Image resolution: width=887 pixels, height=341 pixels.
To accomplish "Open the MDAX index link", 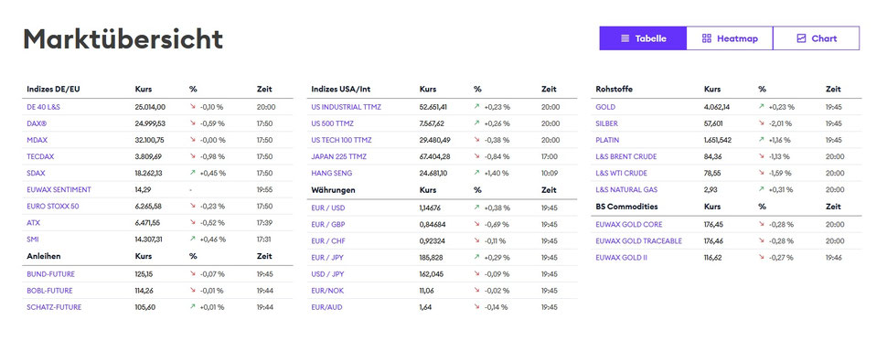I will coord(37,140).
